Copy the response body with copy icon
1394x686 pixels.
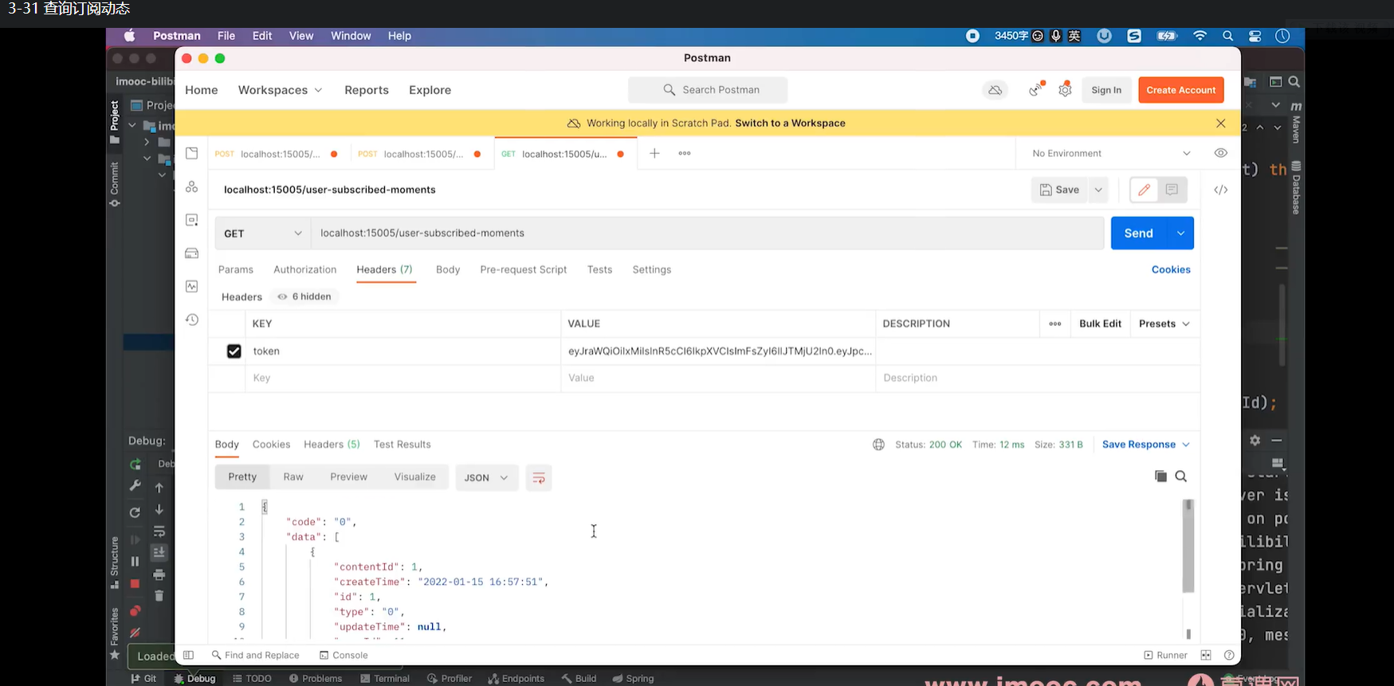pyautogui.click(x=1160, y=476)
